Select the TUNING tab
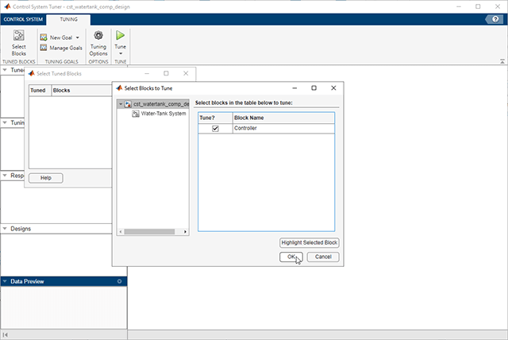Screen dimensions: 508x340 (68, 19)
